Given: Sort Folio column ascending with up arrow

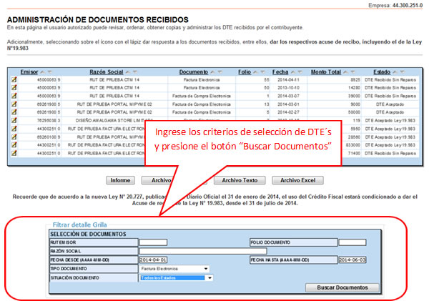Looking at the screenshot, I should 255,72.
